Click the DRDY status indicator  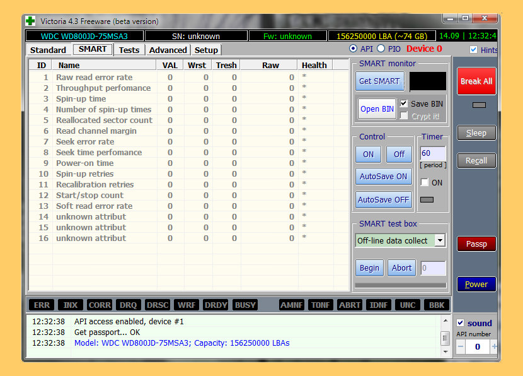coord(216,305)
